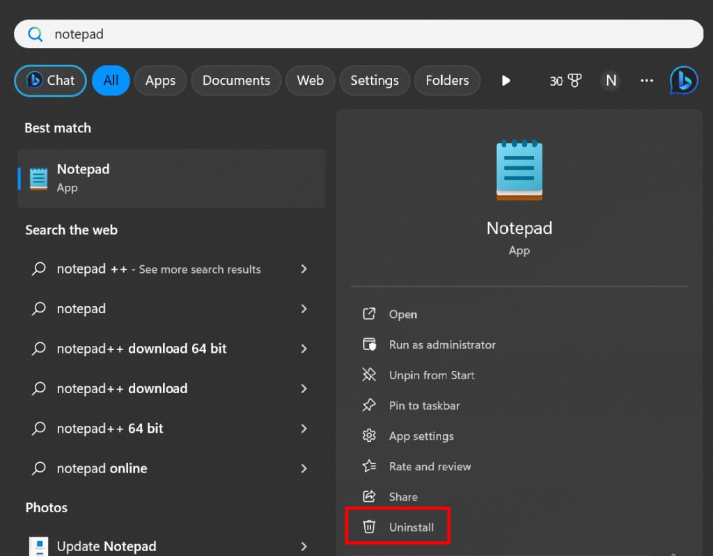Expand the 'notepad++ download 64 bit' chevron
713x556 pixels.
(x=304, y=349)
